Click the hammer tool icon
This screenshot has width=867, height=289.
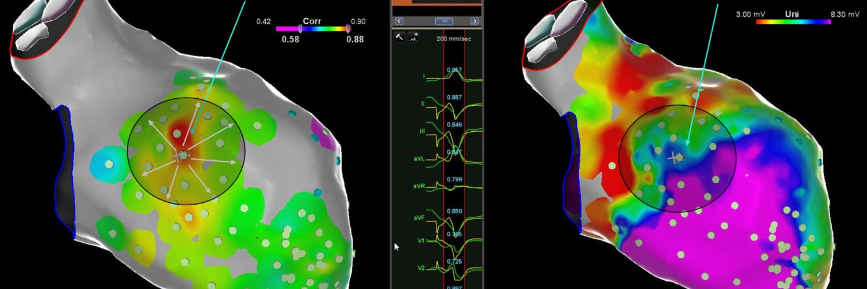399,37
